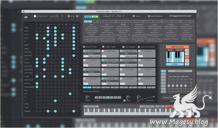The image size is (218, 128).
Task: Toggle sus 4 chord dot in D column
Action: [44, 38]
